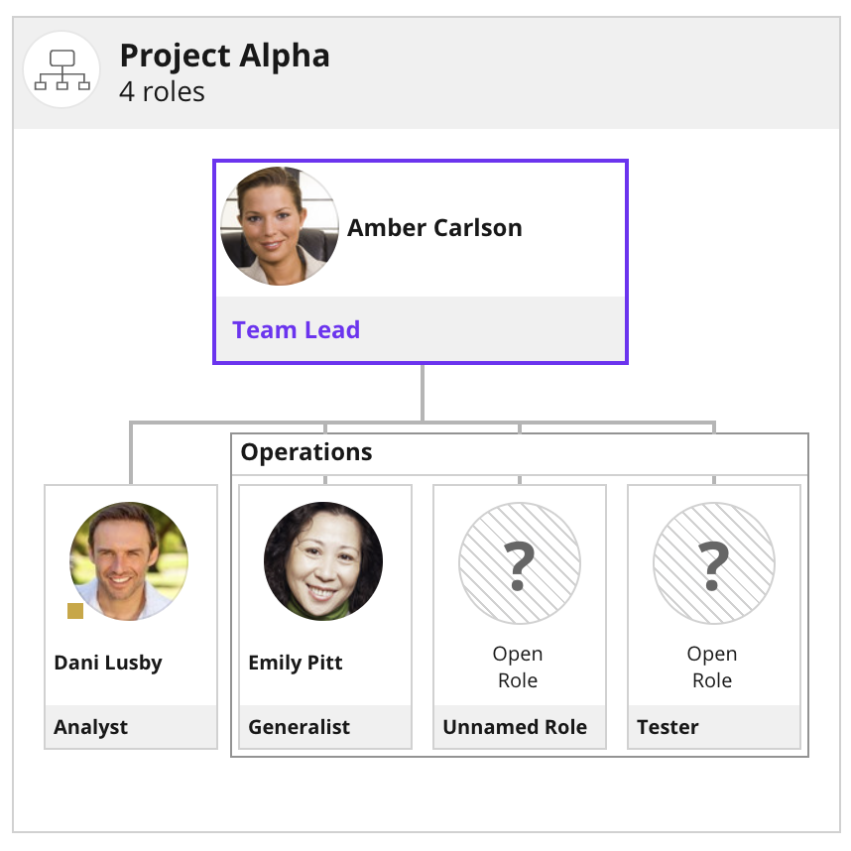Select the Unnamed Role question mark placeholder
Viewport: 851px width, 851px height.
(x=520, y=562)
